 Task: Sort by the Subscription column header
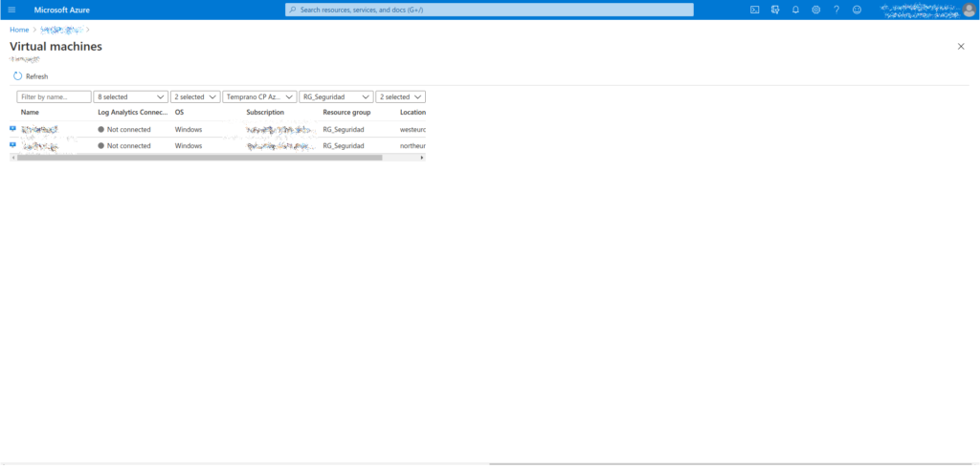click(x=265, y=113)
